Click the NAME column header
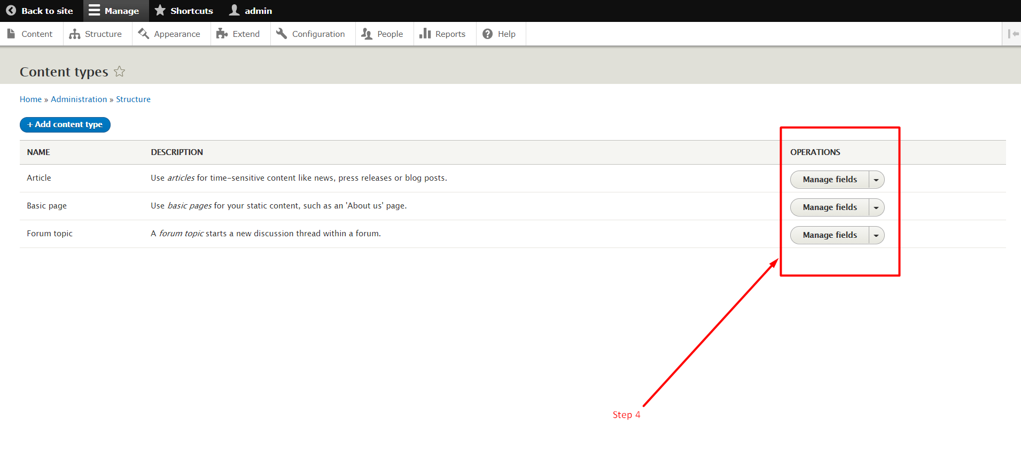The height and width of the screenshot is (472, 1021). (x=38, y=152)
